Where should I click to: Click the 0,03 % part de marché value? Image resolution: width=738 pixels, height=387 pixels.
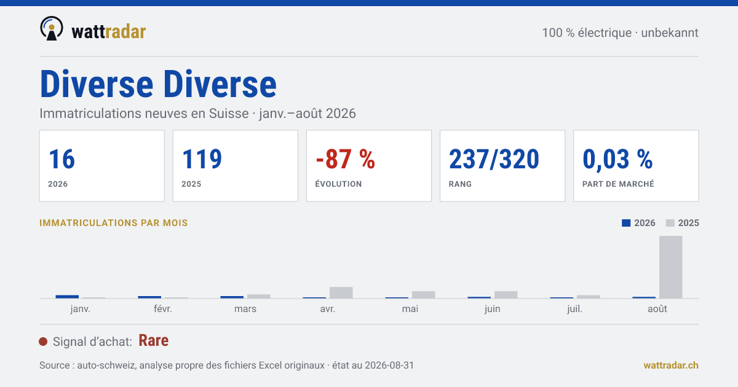617,159
